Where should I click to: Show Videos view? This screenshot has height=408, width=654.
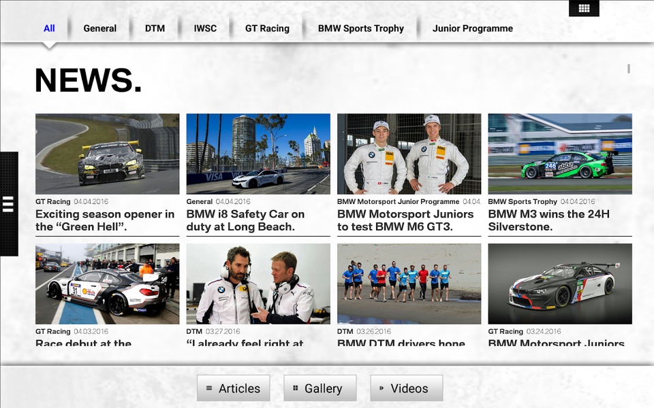tap(406, 388)
